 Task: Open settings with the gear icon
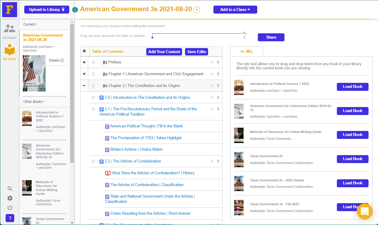click(x=10, y=198)
